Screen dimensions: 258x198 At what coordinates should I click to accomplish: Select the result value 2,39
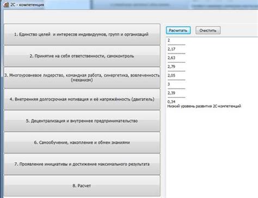pyautogui.click(x=171, y=93)
